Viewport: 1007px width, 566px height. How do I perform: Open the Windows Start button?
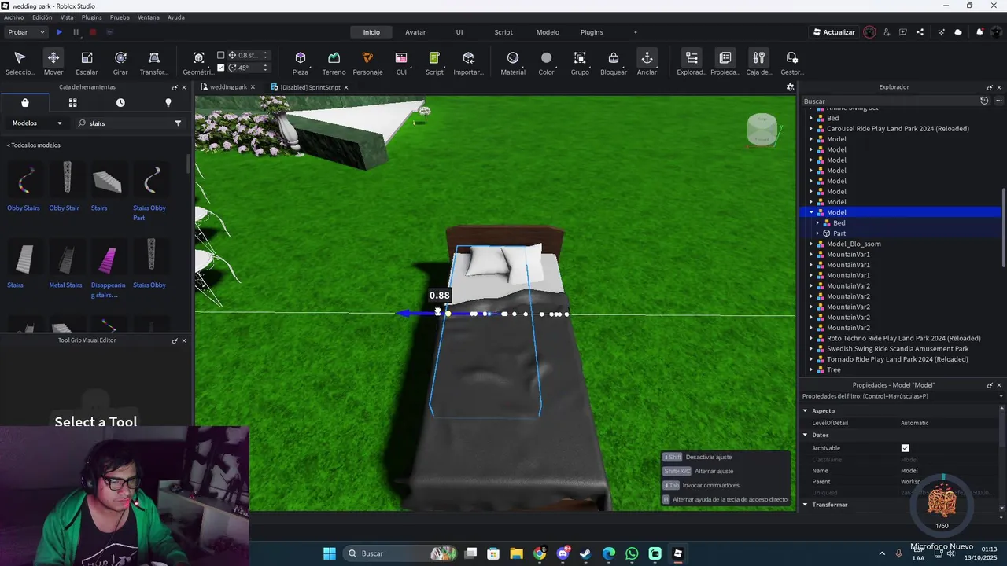[x=330, y=553]
